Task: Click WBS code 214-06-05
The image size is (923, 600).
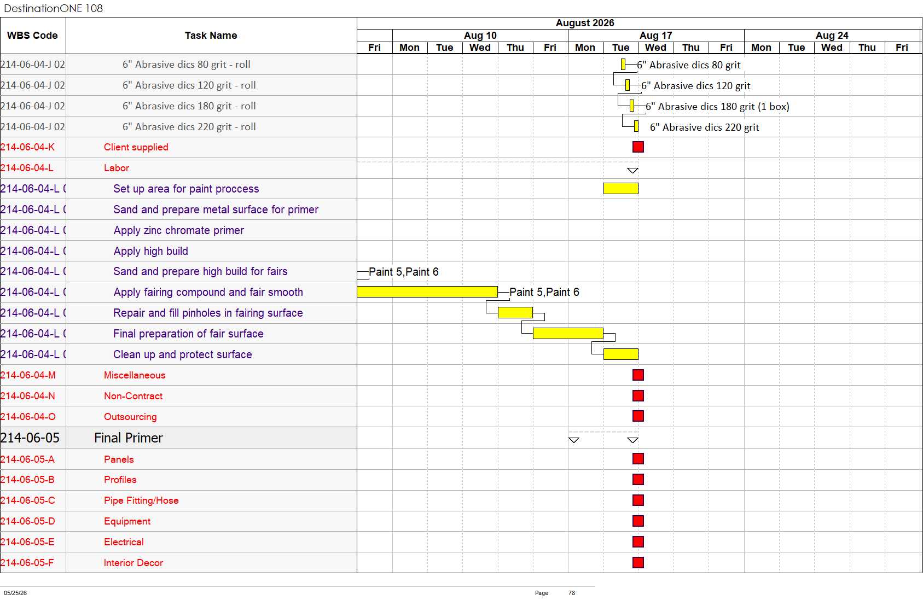Action: tap(30, 438)
